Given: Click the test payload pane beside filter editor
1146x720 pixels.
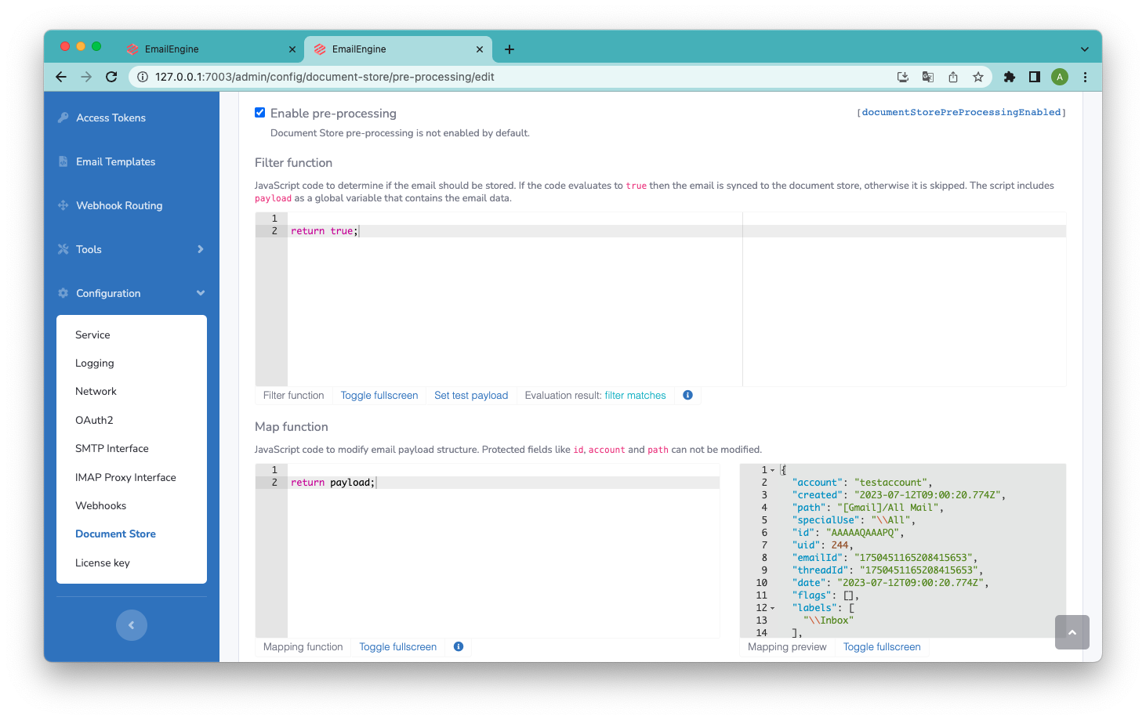Looking at the screenshot, I should click(x=905, y=299).
